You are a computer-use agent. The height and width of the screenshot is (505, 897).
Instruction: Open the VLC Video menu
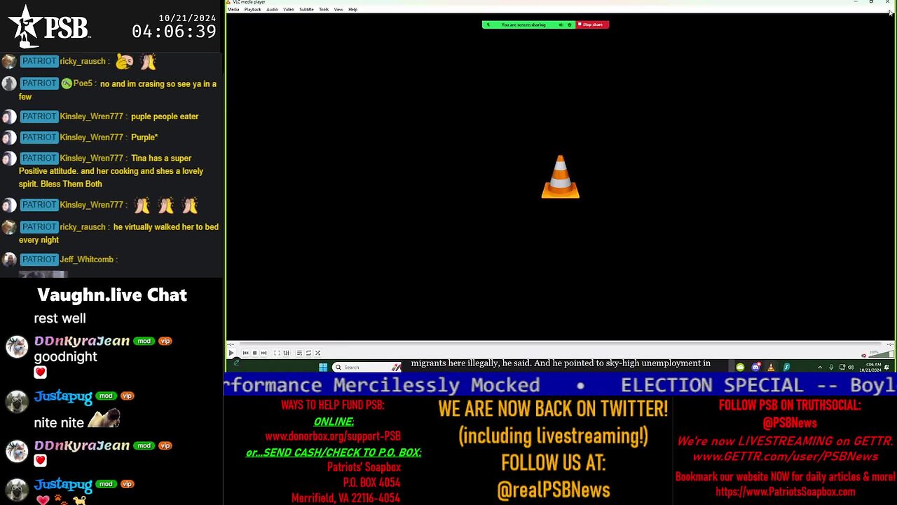[288, 10]
